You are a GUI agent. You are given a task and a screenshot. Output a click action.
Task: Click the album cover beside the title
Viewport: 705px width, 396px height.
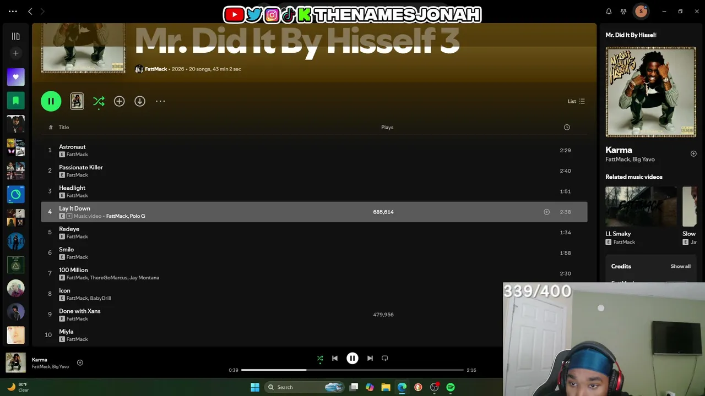click(83, 48)
